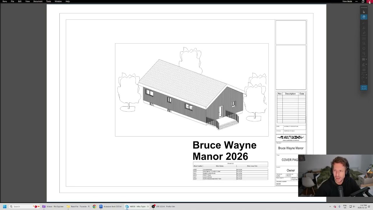The height and width of the screenshot is (210, 373).
Task: Open Google Chrome from taskbar
Action: click(94, 206)
